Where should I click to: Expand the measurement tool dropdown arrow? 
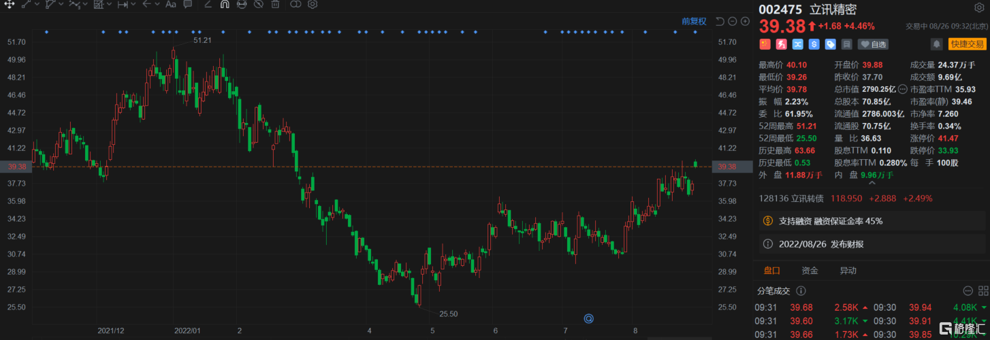click(x=133, y=4)
